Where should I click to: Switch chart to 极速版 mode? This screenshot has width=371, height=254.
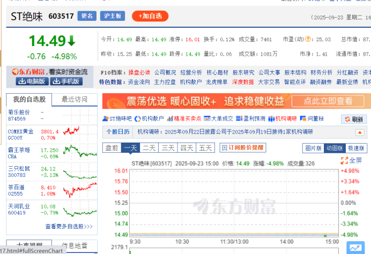[356, 148]
